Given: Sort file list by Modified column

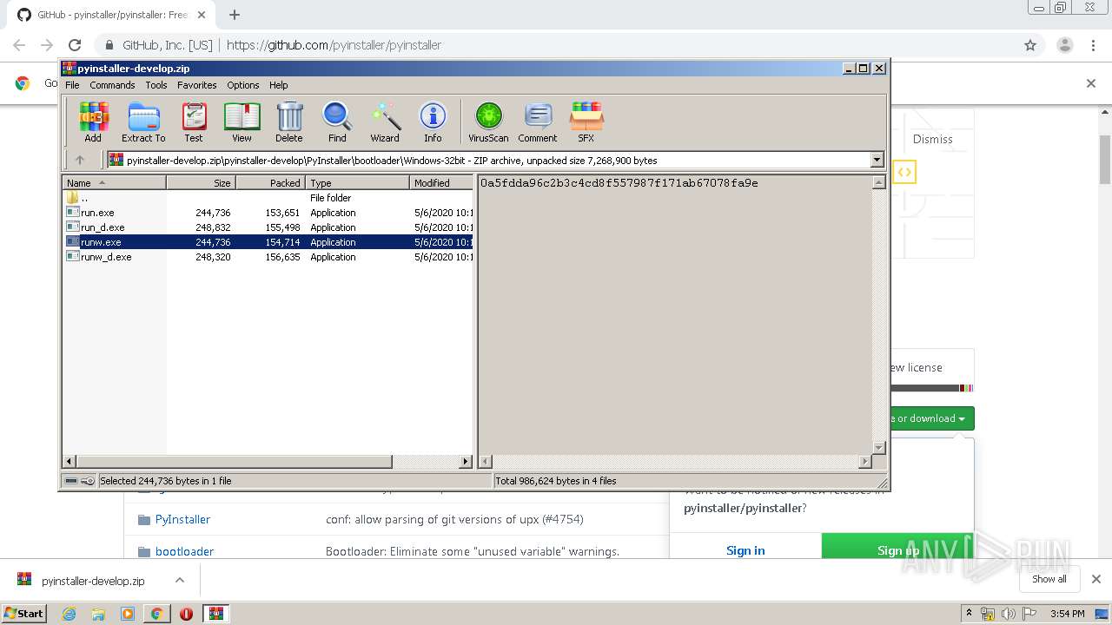Looking at the screenshot, I should [441, 183].
